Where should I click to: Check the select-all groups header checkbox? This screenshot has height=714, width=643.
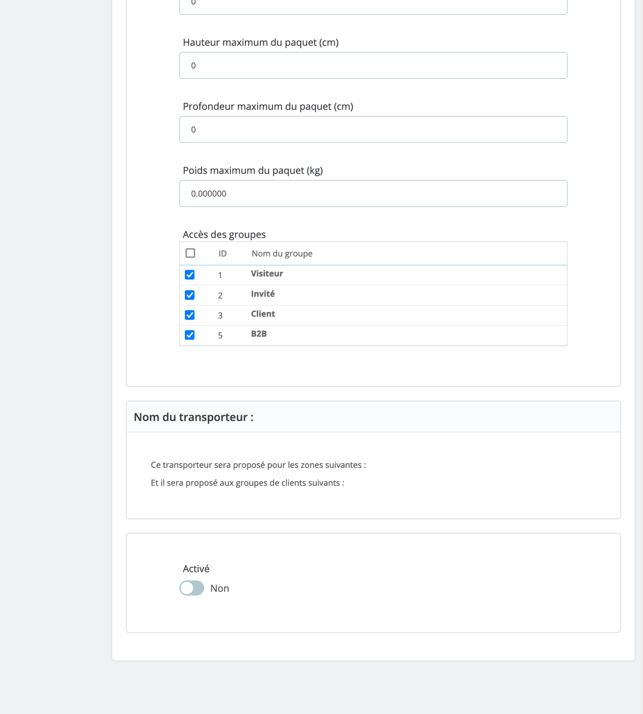point(190,253)
